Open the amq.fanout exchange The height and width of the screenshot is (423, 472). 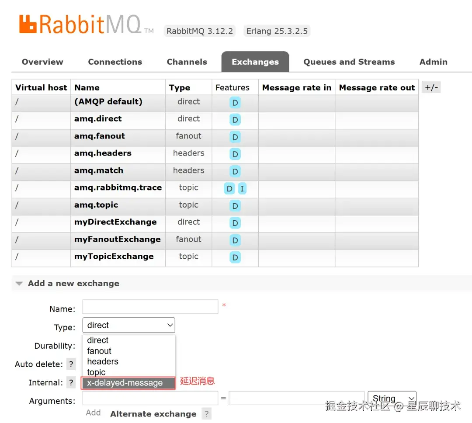[x=100, y=136]
